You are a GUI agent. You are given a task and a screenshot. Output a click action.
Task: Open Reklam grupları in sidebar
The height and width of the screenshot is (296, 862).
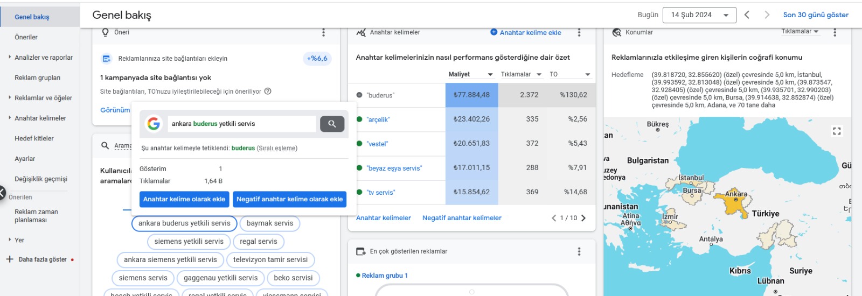(x=37, y=78)
